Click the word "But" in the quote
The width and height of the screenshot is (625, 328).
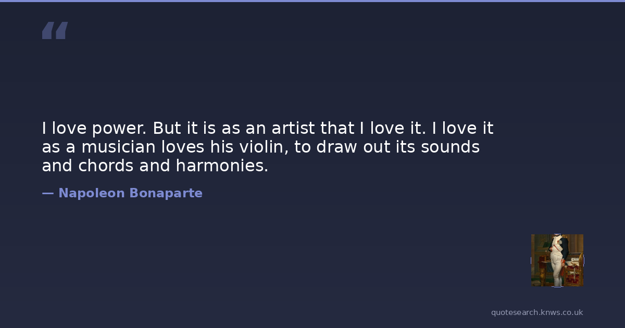(x=165, y=129)
